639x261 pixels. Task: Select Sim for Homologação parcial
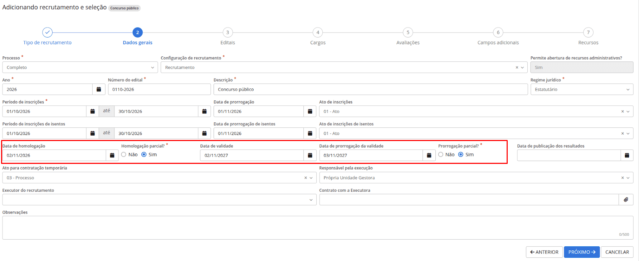(144, 155)
